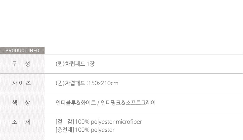The image size is (243, 140).
Task: Click the 색상 row label
Action: tap(21, 102)
